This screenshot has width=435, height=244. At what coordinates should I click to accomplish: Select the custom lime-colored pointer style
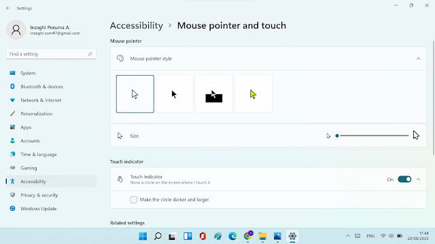tap(254, 94)
